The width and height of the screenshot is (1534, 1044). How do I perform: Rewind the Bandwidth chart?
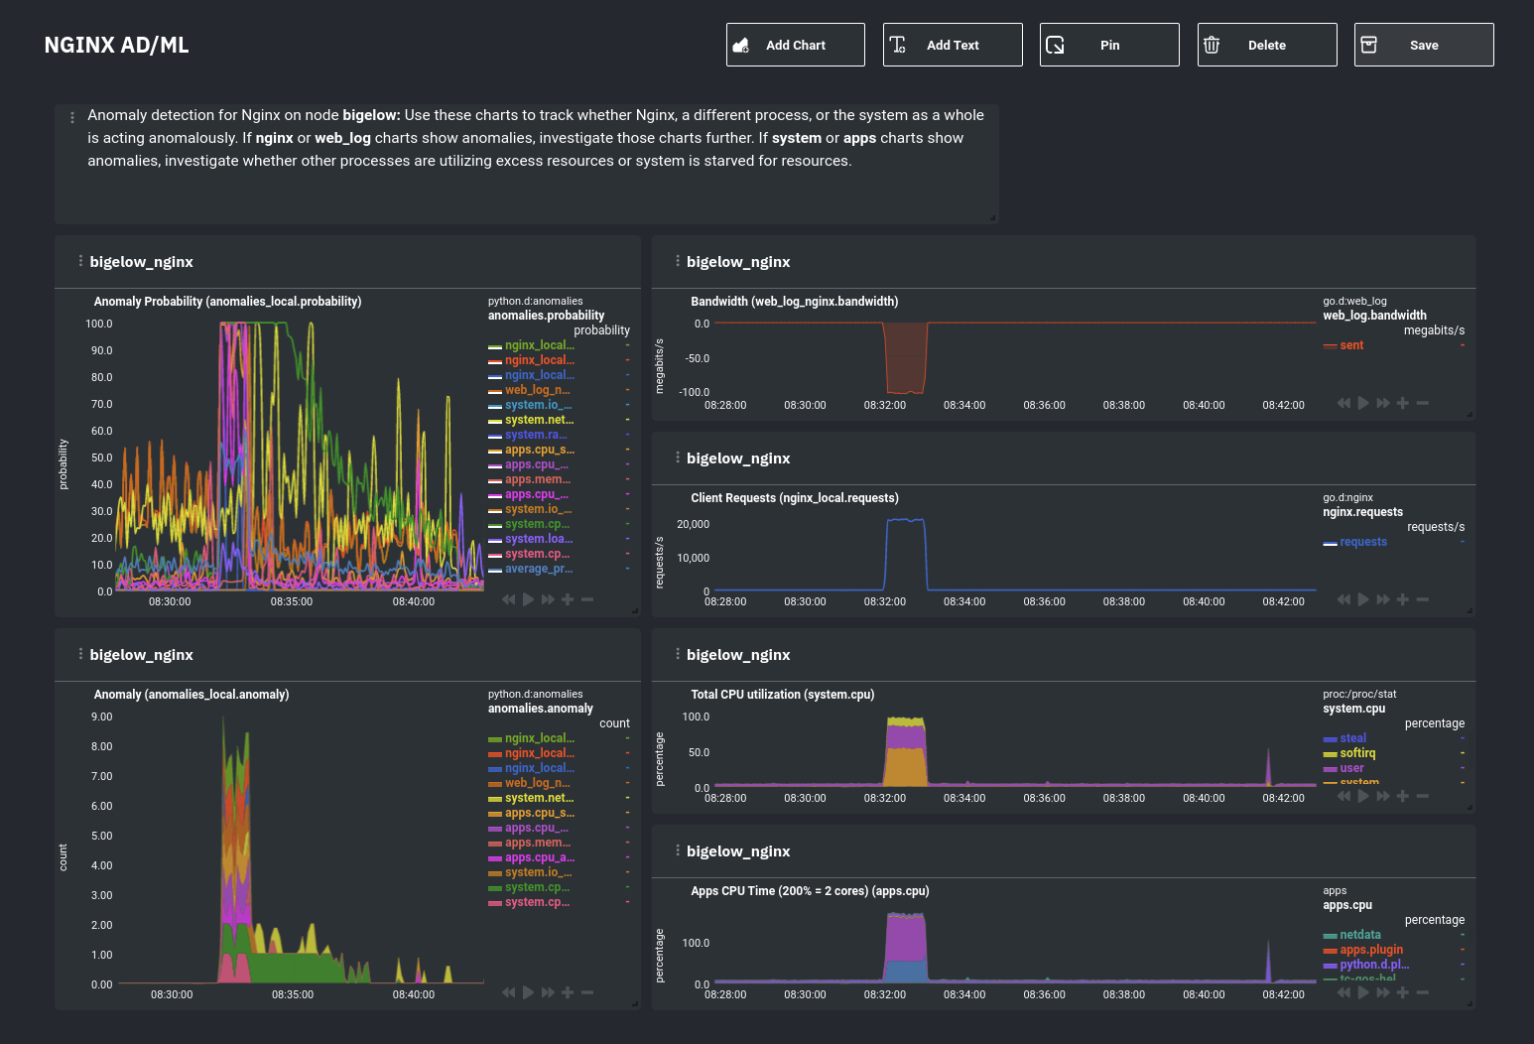click(1343, 403)
